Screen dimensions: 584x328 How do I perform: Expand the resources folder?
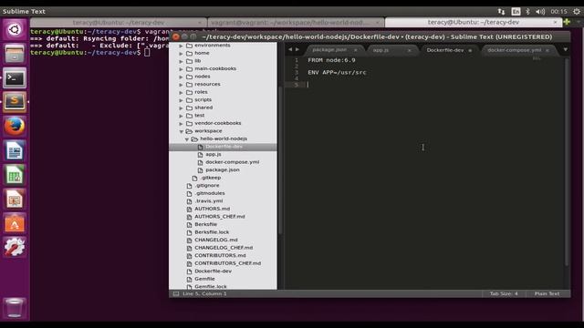tap(181, 85)
